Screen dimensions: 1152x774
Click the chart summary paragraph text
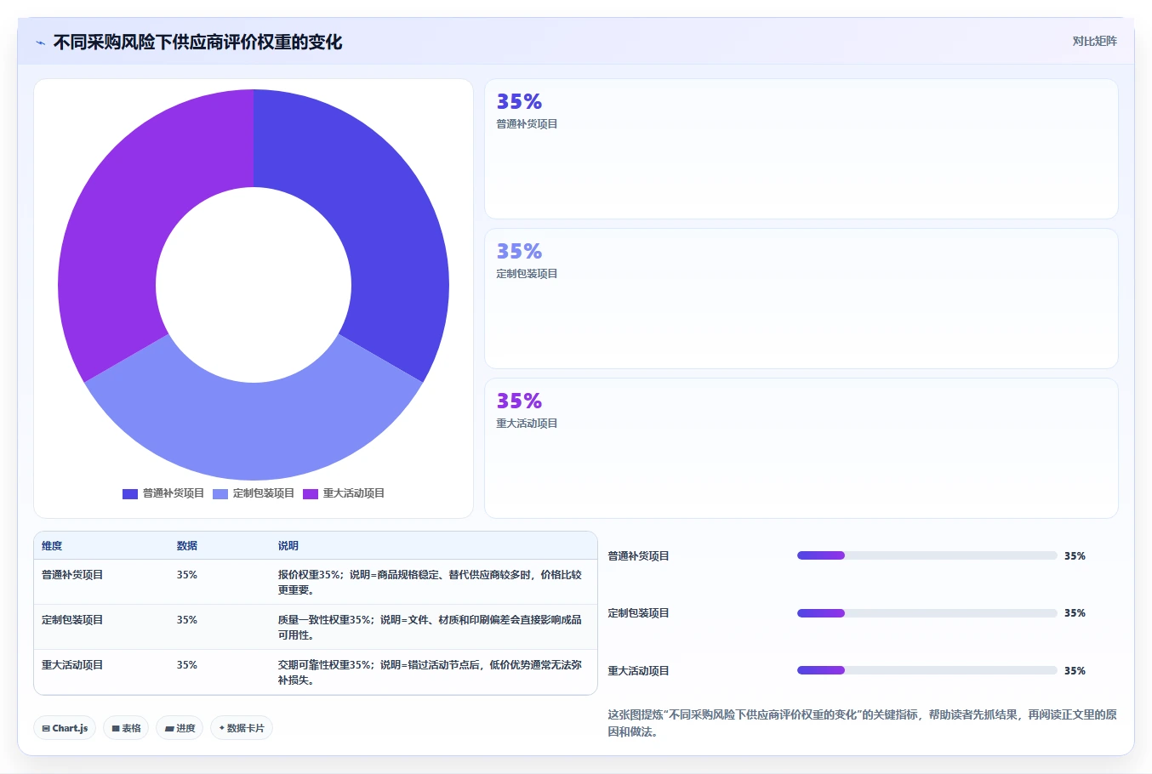[x=862, y=723]
